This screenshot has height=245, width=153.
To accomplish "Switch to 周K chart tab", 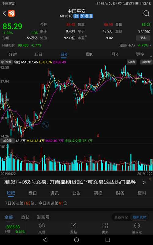I will [x=89, y=55].
